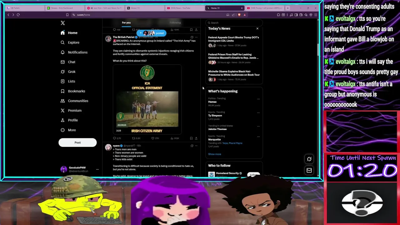
Task: View analytics on British Patriot post
Action: pyautogui.click(x=175, y=138)
